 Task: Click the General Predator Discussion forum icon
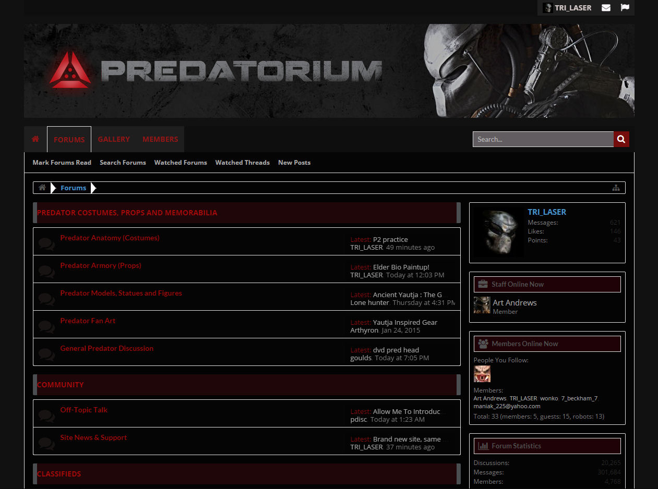(x=46, y=354)
